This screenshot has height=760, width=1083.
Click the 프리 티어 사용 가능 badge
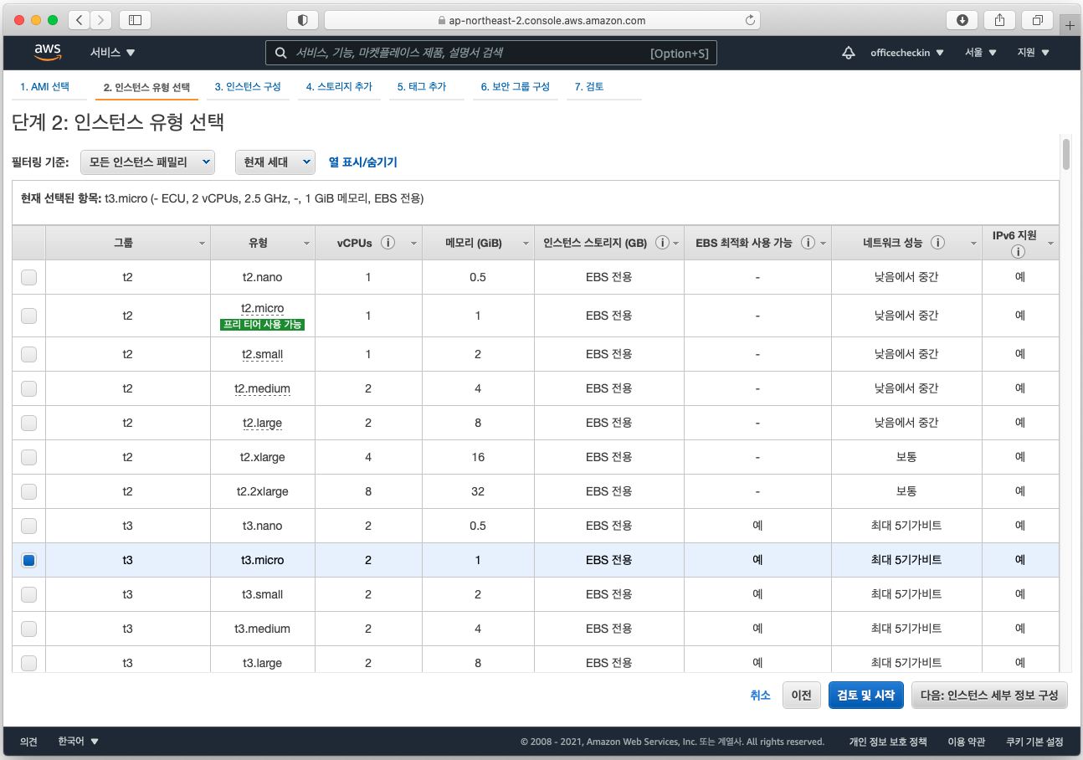pos(262,325)
